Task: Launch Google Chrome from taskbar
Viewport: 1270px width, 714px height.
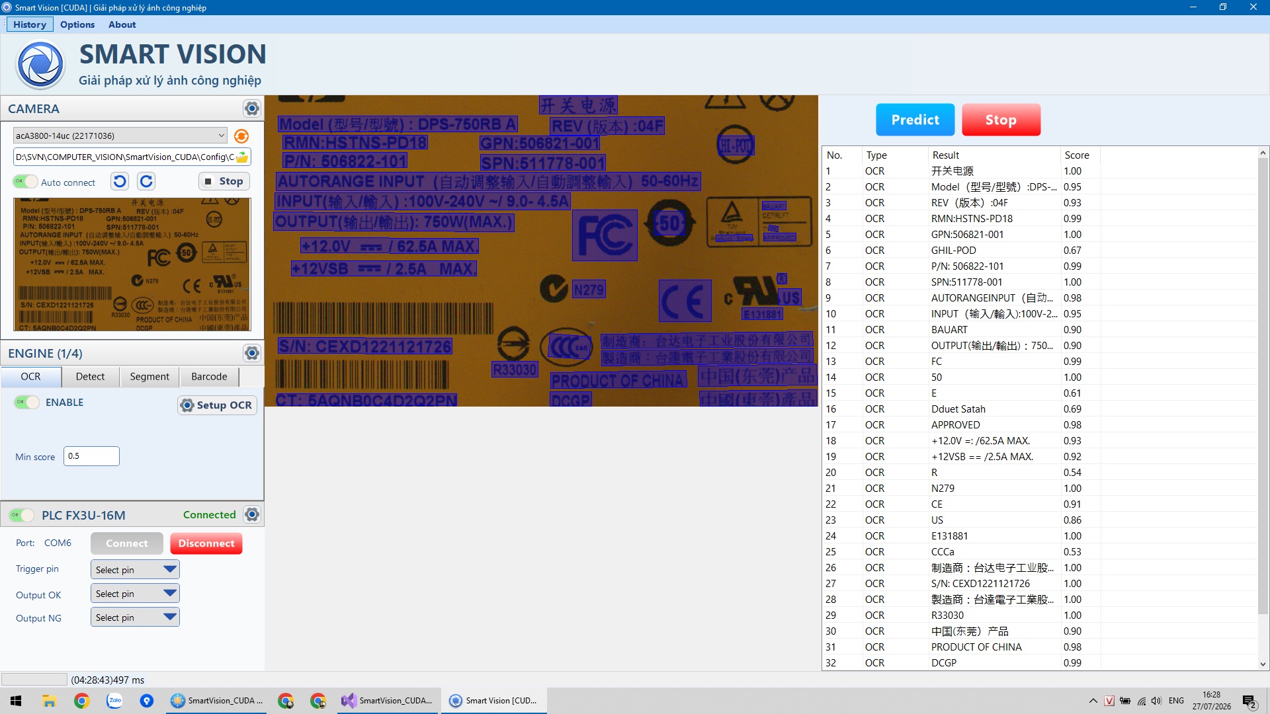Action: coord(81,701)
